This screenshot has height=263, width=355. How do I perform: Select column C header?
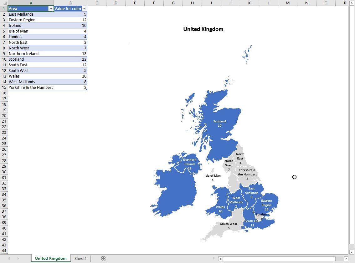pyautogui.click(x=97, y=3)
